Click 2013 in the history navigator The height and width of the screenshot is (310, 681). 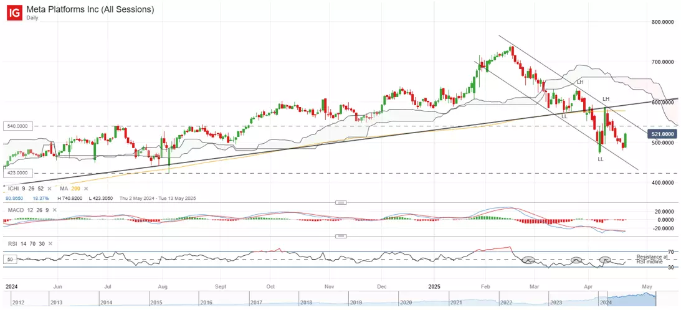pyautogui.click(x=57, y=302)
